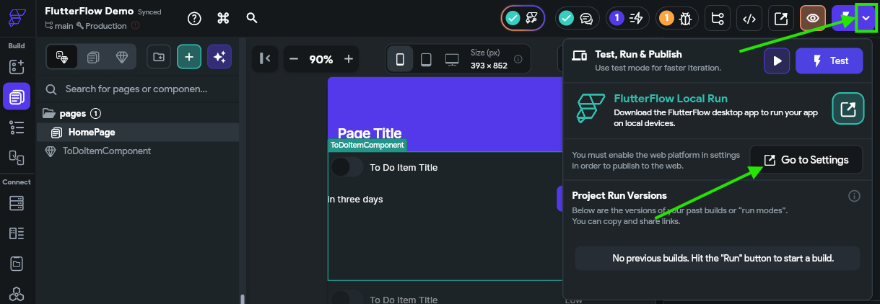Open the database icon under Connect

coord(16,204)
